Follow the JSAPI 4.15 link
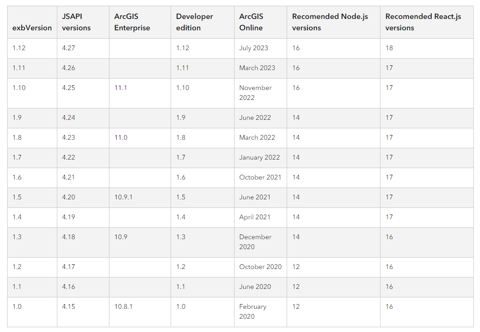The height and width of the screenshot is (332, 480). coord(68,306)
